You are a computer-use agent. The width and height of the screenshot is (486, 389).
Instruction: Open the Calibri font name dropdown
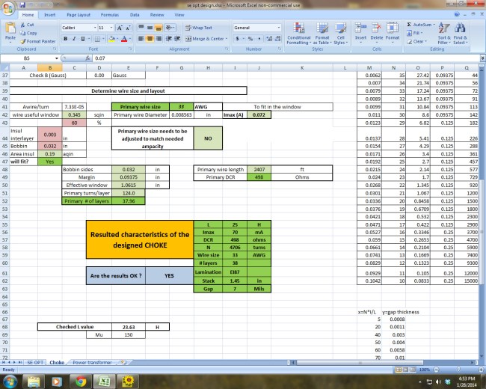(x=93, y=27)
